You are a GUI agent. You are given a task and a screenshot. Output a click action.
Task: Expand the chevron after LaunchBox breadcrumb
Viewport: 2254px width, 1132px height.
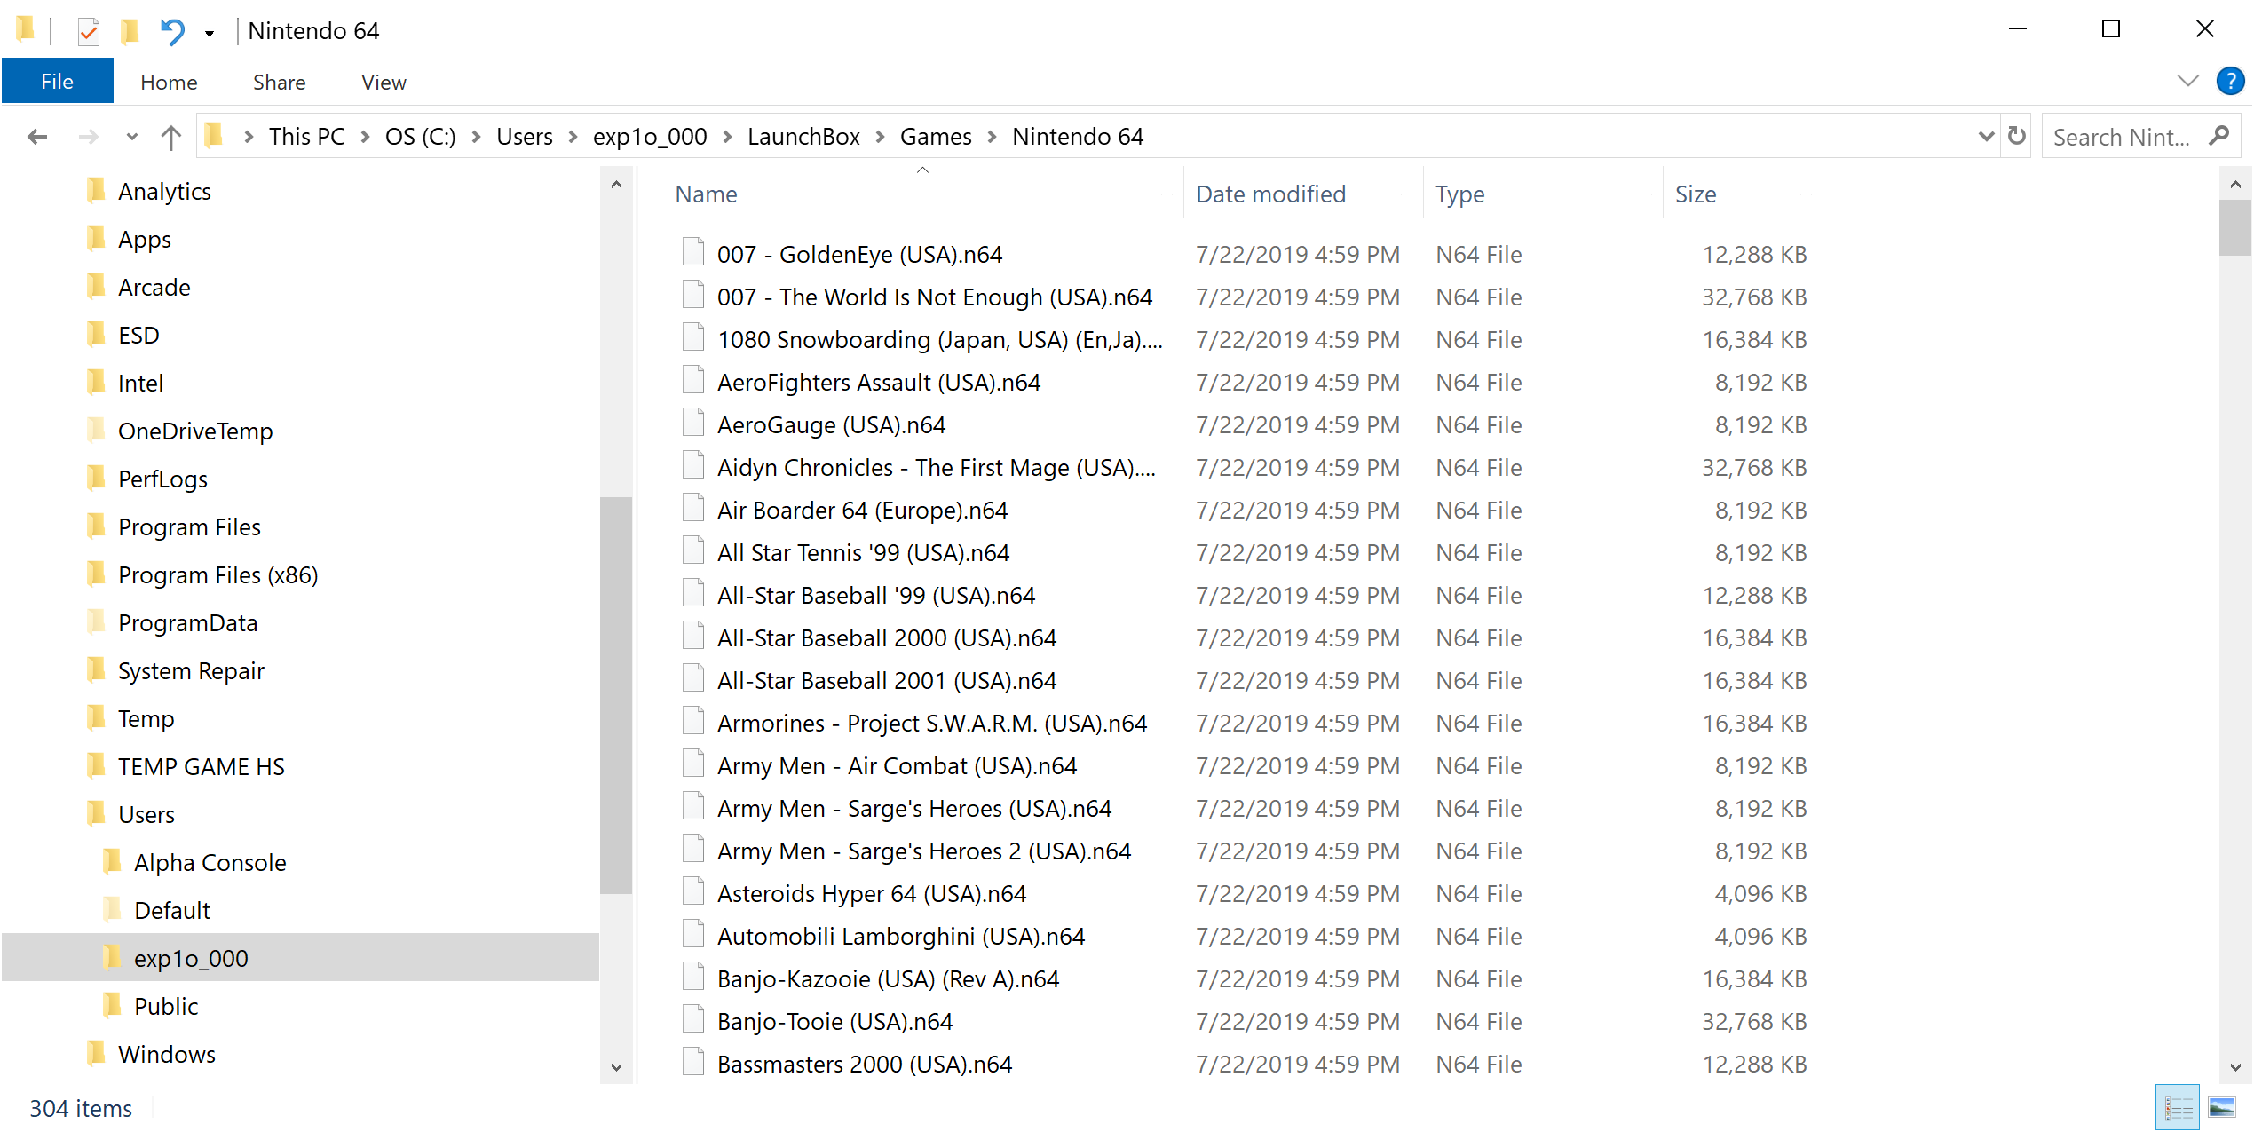coord(880,137)
